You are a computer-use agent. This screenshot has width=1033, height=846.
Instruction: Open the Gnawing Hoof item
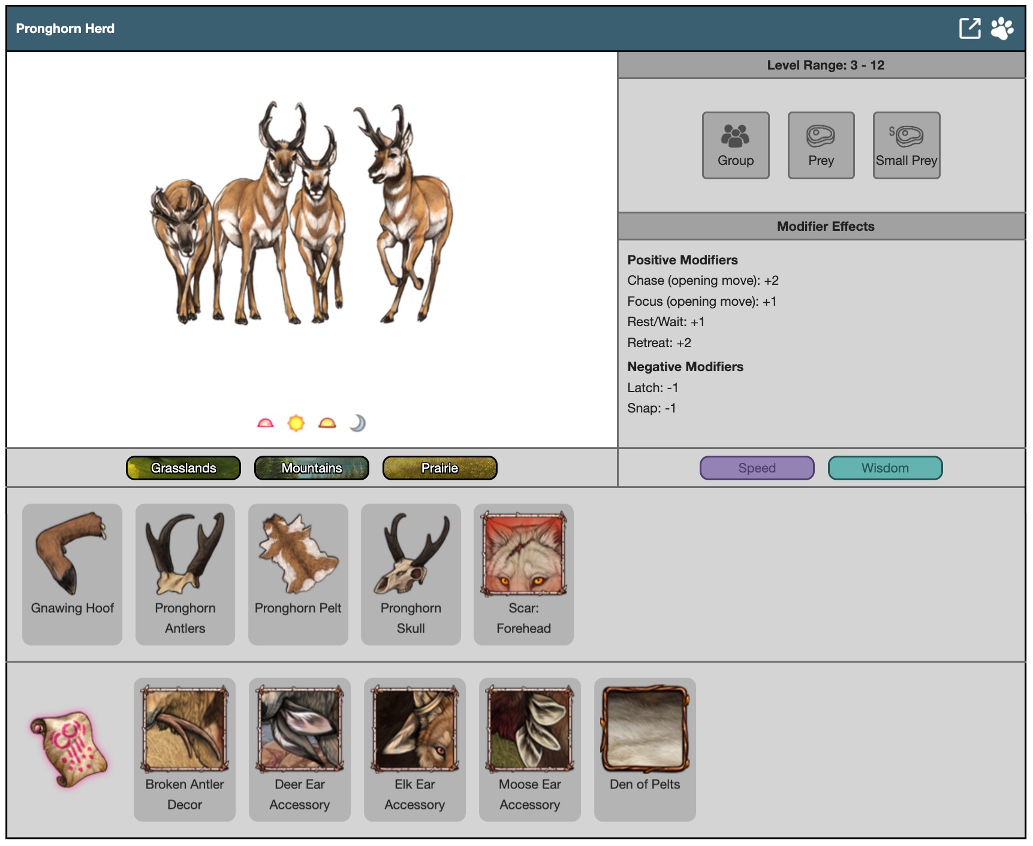click(x=73, y=574)
